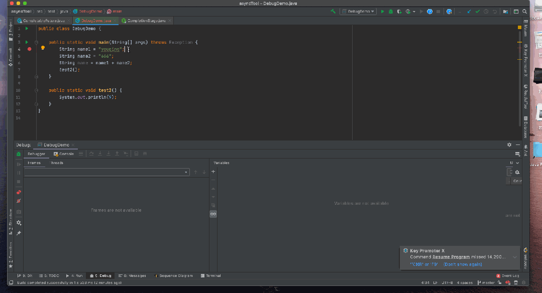
Task: Open the 0: Messages tool window
Action: coord(132,276)
